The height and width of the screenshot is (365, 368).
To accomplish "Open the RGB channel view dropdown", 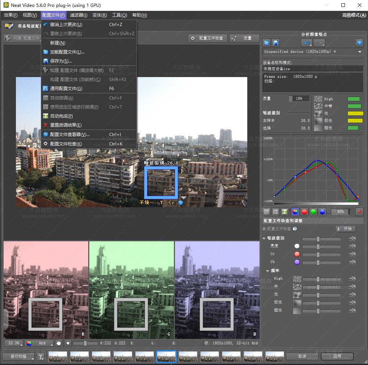I will click(x=39, y=343).
